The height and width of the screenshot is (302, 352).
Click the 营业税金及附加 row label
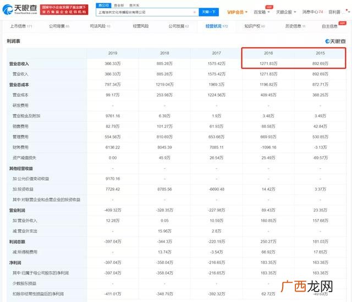pos(26,116)
